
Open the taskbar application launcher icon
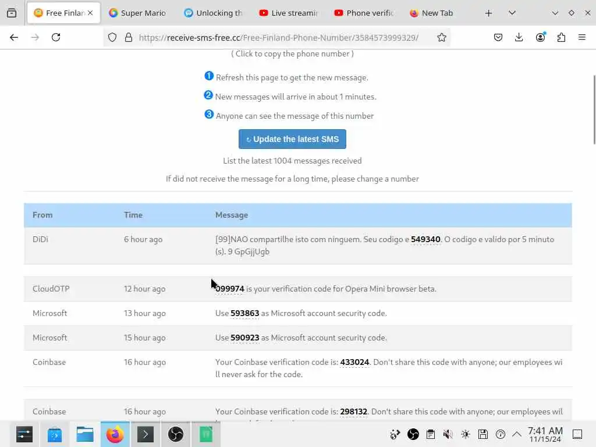tap(24, 434)
